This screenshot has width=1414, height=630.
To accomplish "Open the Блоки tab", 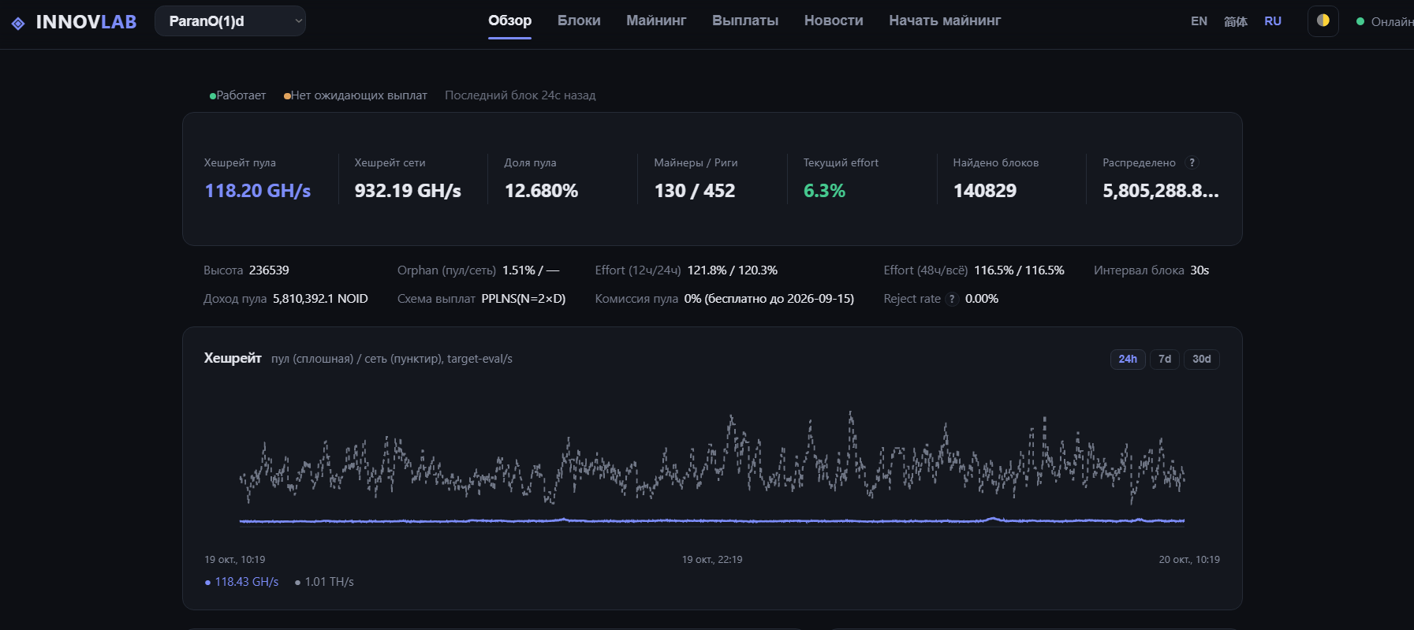I will (x=579, y=21).
